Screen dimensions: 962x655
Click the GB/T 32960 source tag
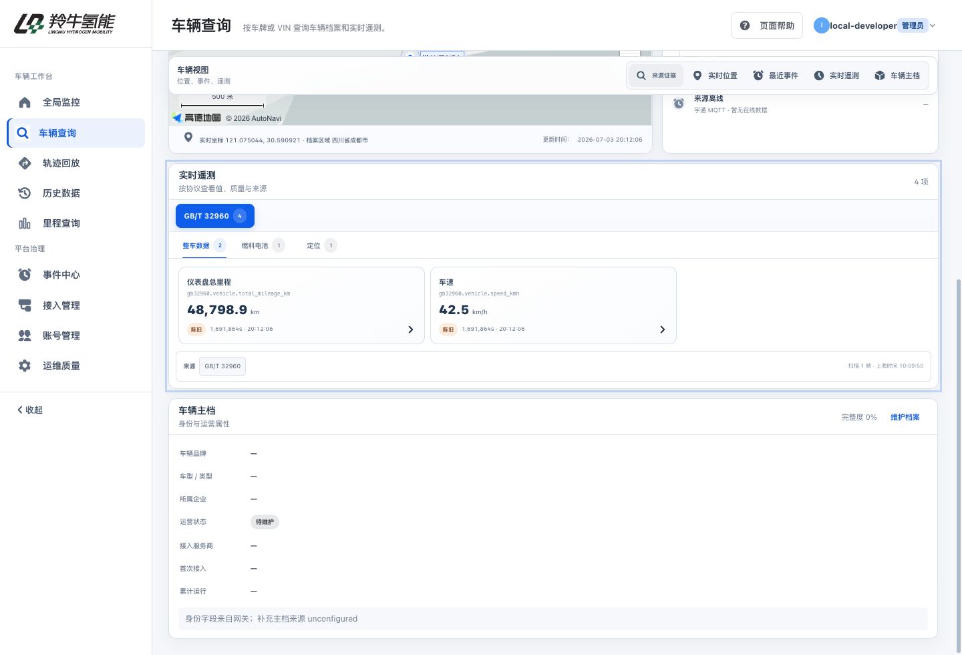[x=222, y=366]
